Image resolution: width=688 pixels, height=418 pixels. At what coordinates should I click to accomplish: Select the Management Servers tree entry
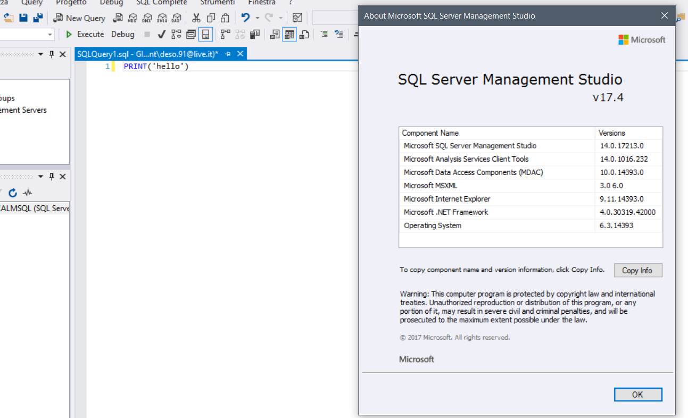click(23, 110)
